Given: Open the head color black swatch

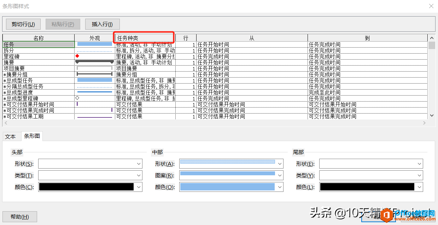Looking at the screenshot, I should tap(86, 187).
